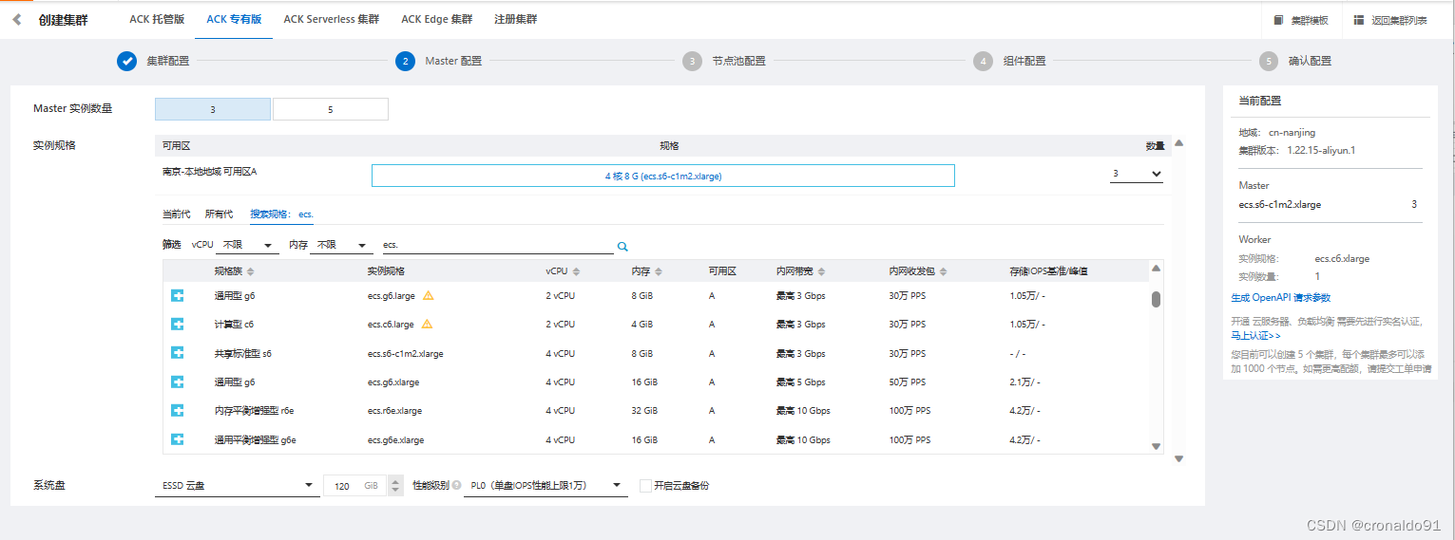Enable 开启云盘备份 checkbox
This screenshot has height=540, width=1455.
646,486
